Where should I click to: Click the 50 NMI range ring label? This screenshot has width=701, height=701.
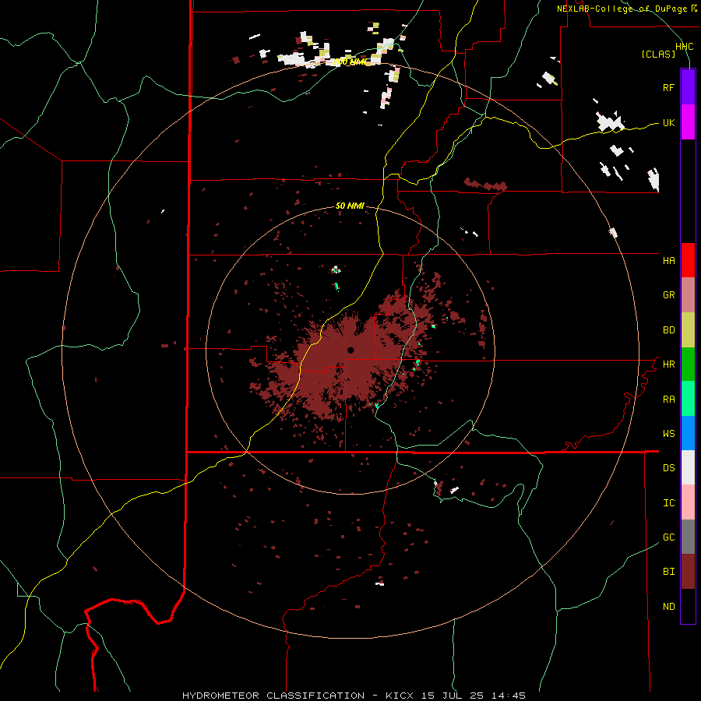(350, 206)
